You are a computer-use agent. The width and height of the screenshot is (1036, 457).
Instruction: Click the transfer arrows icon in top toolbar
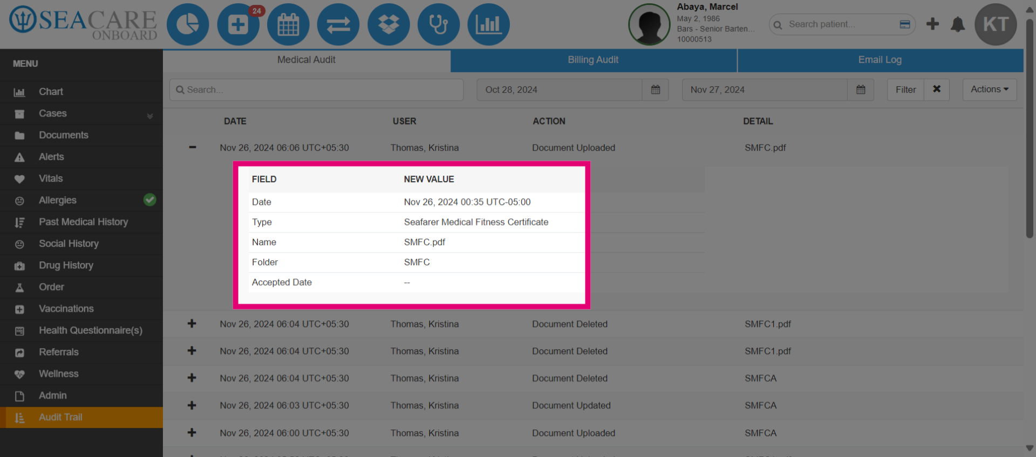click(x=338, y=25)
